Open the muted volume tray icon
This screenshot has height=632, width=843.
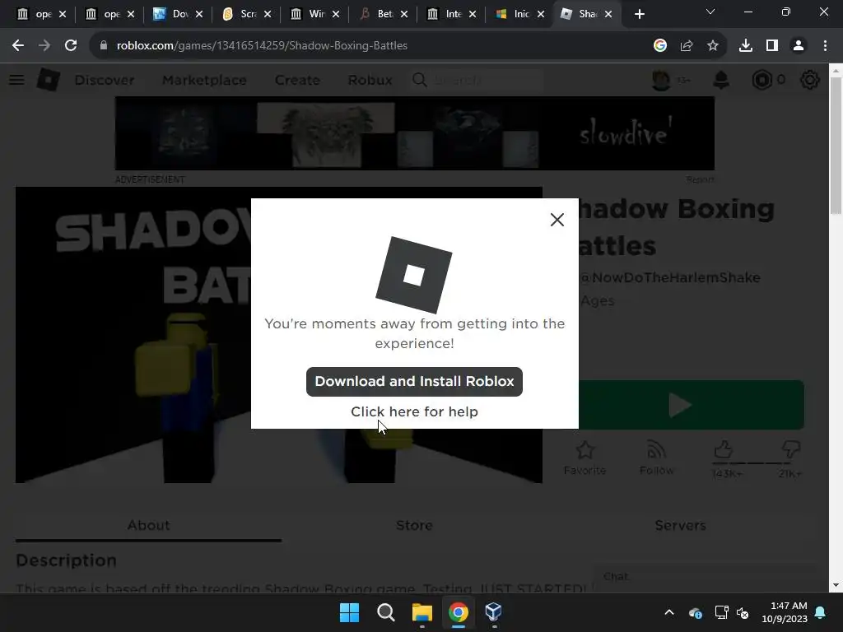(743, 612)
